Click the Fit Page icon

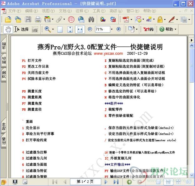70,29
